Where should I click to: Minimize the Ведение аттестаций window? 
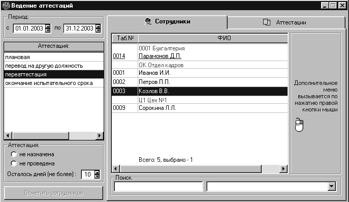click(325, 6)
